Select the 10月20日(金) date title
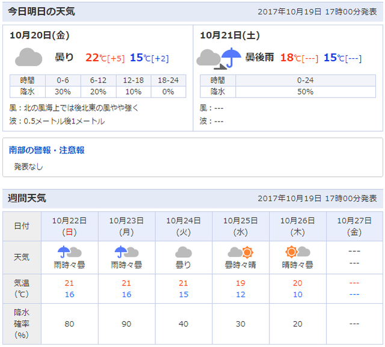 (40, 35)
